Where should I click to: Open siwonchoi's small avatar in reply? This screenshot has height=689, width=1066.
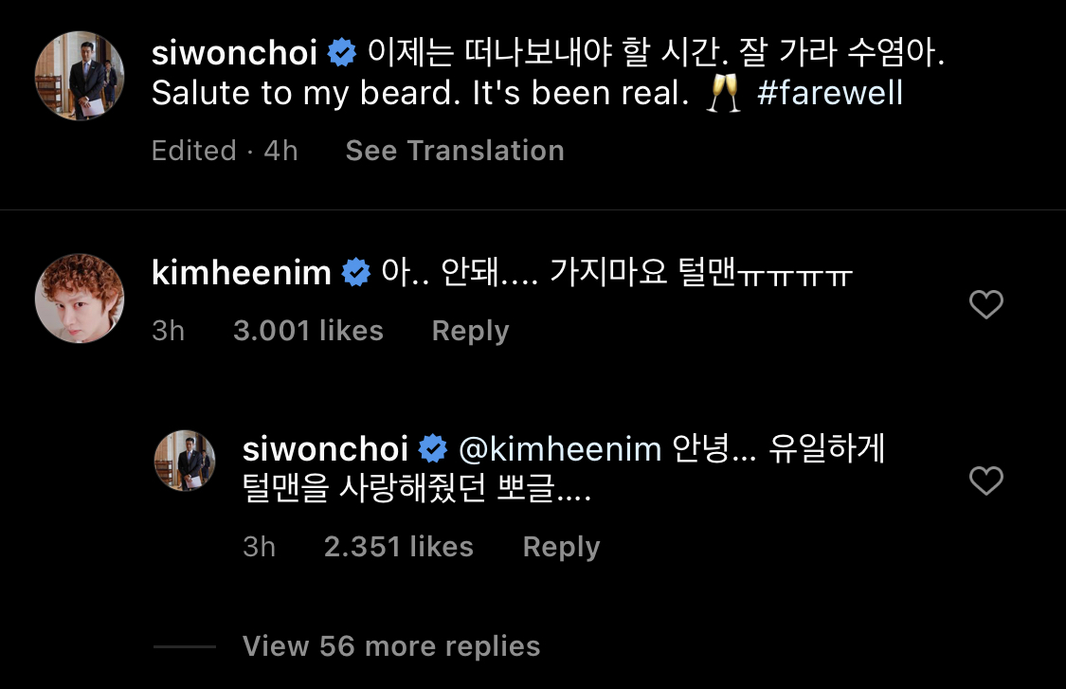pos(185,461)
